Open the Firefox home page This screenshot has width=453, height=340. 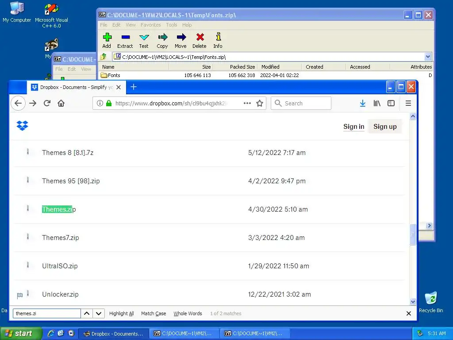(x=61, y=103)
